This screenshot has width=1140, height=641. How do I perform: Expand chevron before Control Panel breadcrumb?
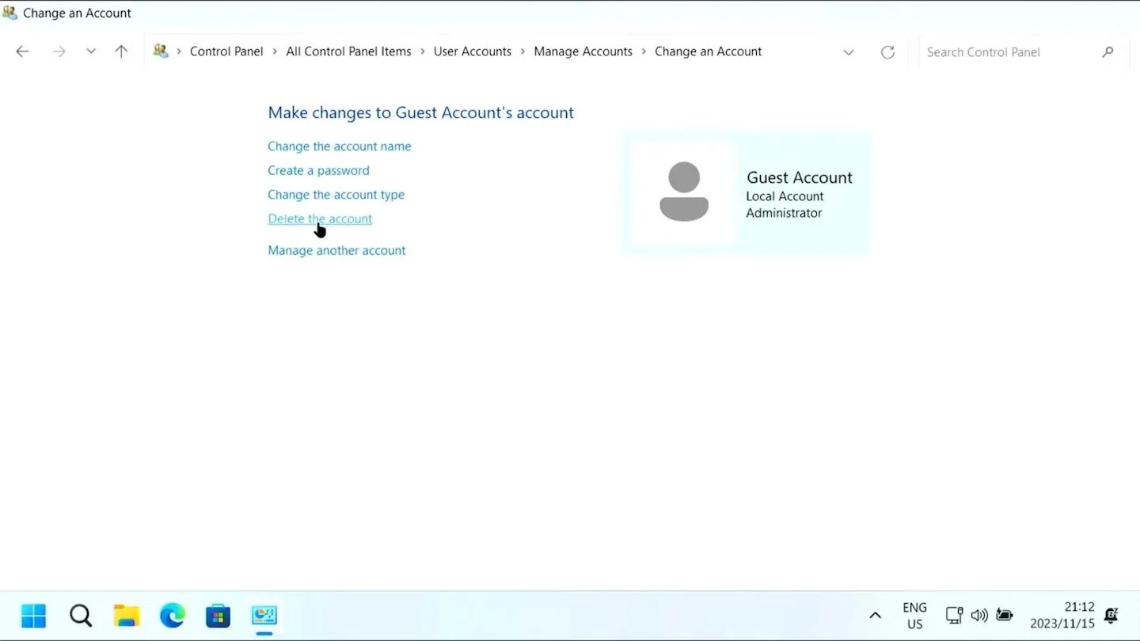point(179,51)
